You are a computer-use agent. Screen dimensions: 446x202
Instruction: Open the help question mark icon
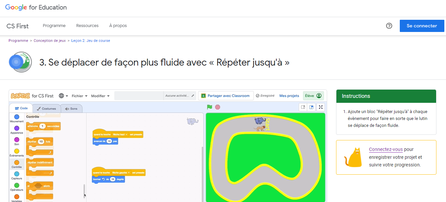coord(389,26)
